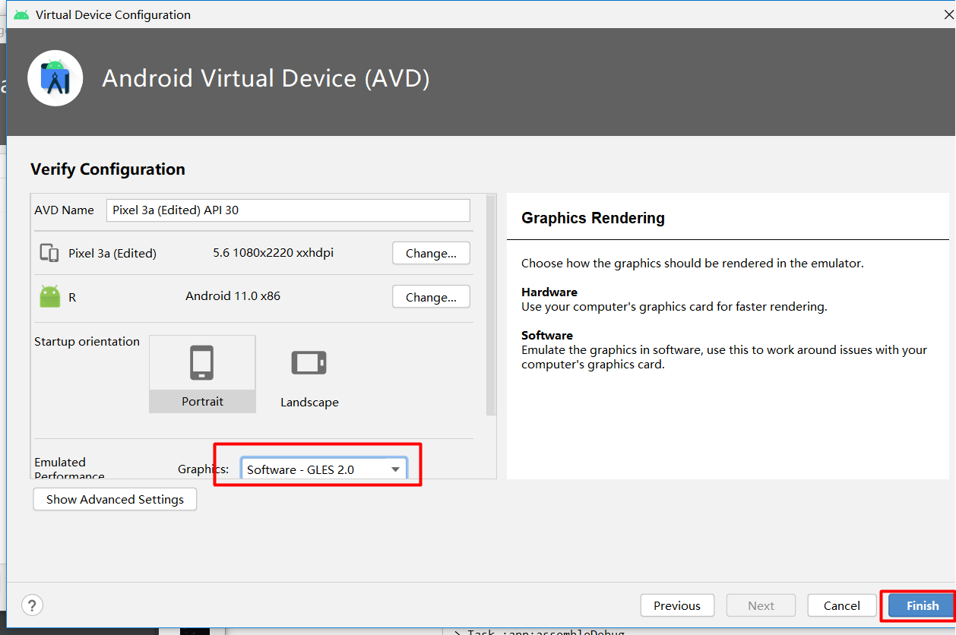The height and width of the screenshot is (635, 956).
Task: Click the 'Hardware' description label
Action: click(x=549, y=292)
